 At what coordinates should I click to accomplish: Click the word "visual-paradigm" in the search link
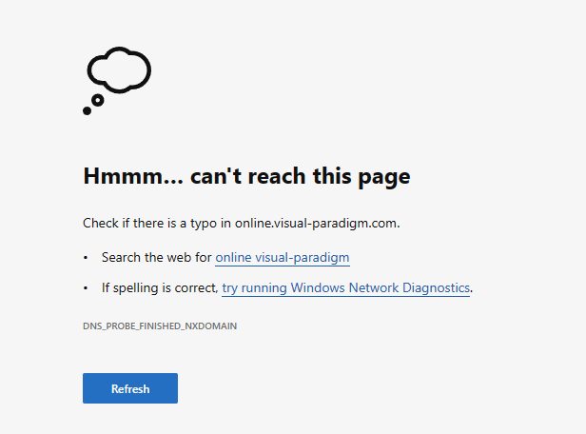(309, 258)
